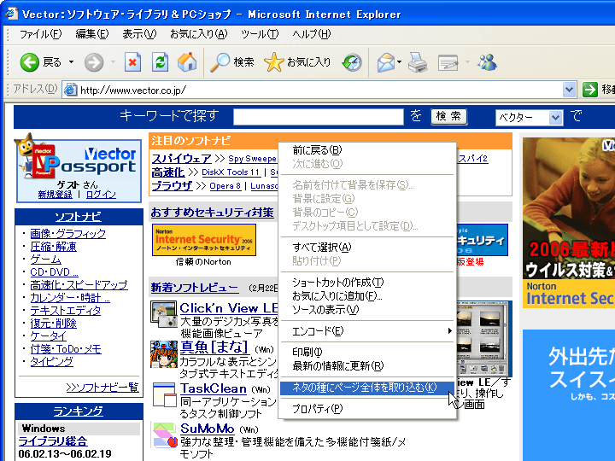Image resolution: width=615 pixels, height=461 pixels.
Task: Open the SuMoMo review title link
Action: coord(207,429)
